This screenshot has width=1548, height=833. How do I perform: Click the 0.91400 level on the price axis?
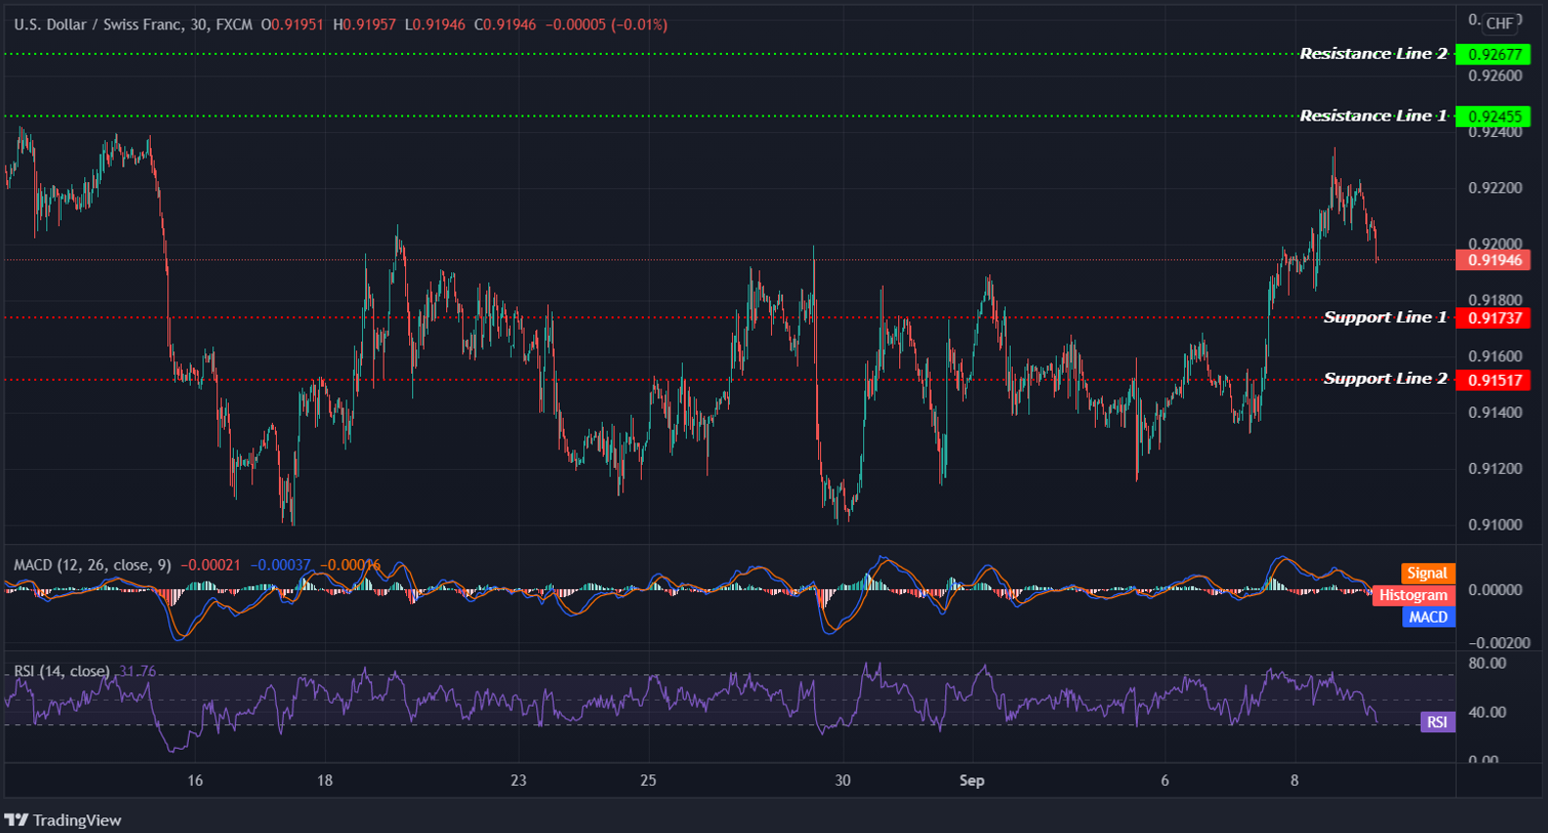tap(1495, 412)
